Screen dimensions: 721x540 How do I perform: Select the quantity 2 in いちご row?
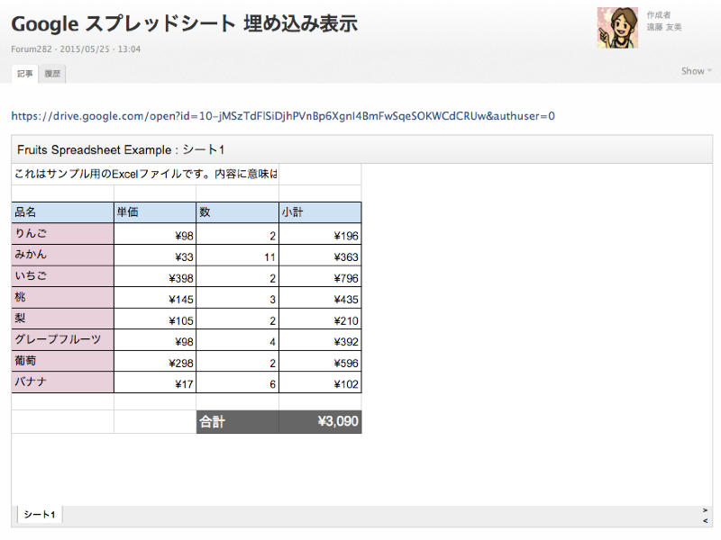coord(237,276)
